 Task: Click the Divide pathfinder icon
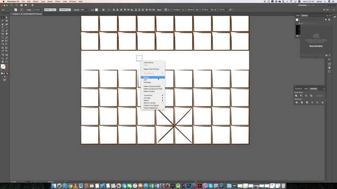pyautogui.click(x=296, y=102)
